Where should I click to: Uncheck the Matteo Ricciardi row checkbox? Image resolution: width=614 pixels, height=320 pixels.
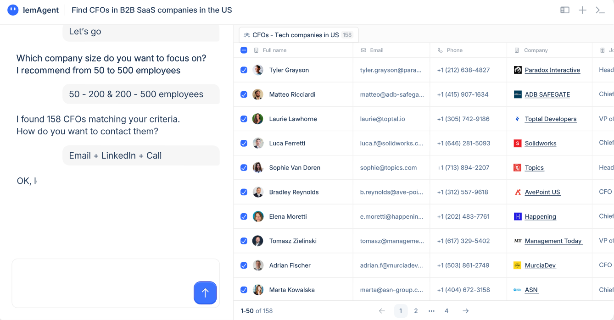pos(244,94)
